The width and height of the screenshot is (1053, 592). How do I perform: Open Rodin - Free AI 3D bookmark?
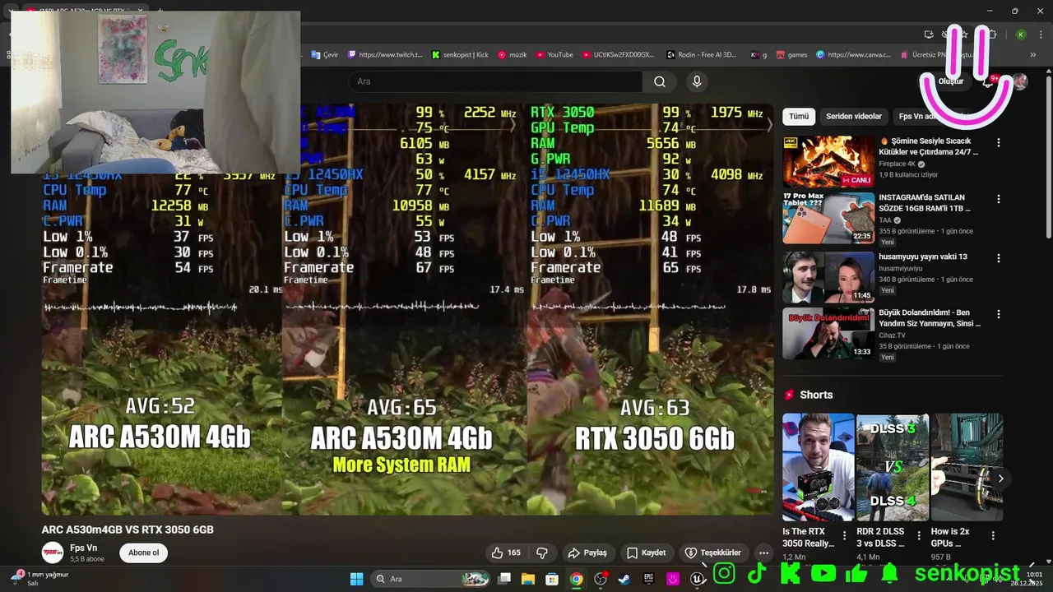[702, 55]
